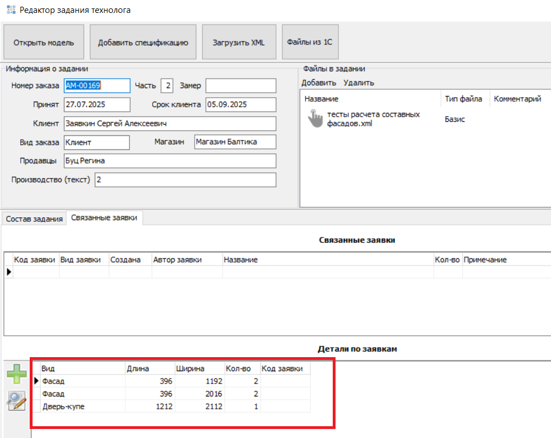Click Добавить in the files panel
The height and width of the screenshot is (438, 551).
tap(319, 83)
